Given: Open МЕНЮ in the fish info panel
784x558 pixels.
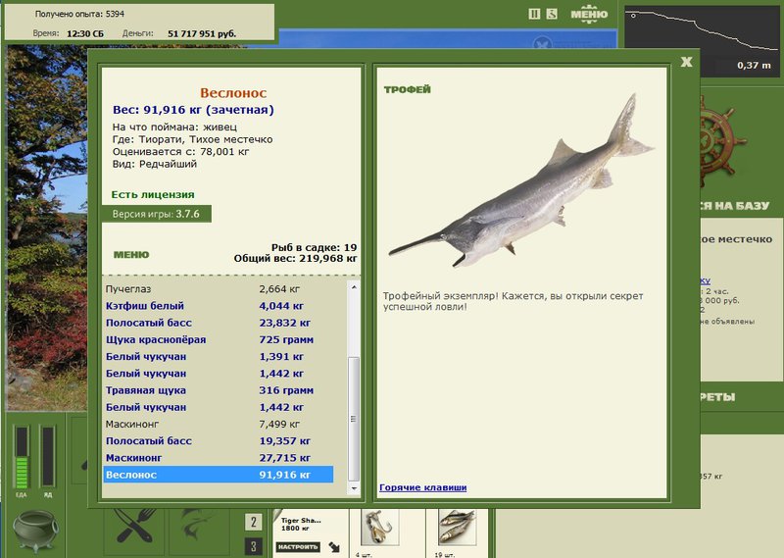Looking at the screenshot, I should 131,255.
